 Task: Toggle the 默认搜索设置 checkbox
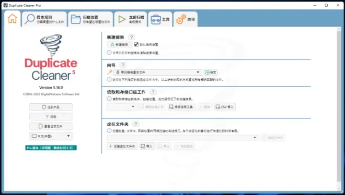coord(136,44)
